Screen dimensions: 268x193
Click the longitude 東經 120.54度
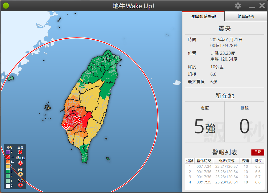pyautogui.click(x=224, y=59)
